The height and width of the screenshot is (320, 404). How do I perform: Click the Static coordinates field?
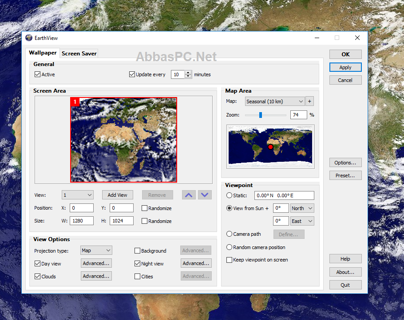point(284,195)
